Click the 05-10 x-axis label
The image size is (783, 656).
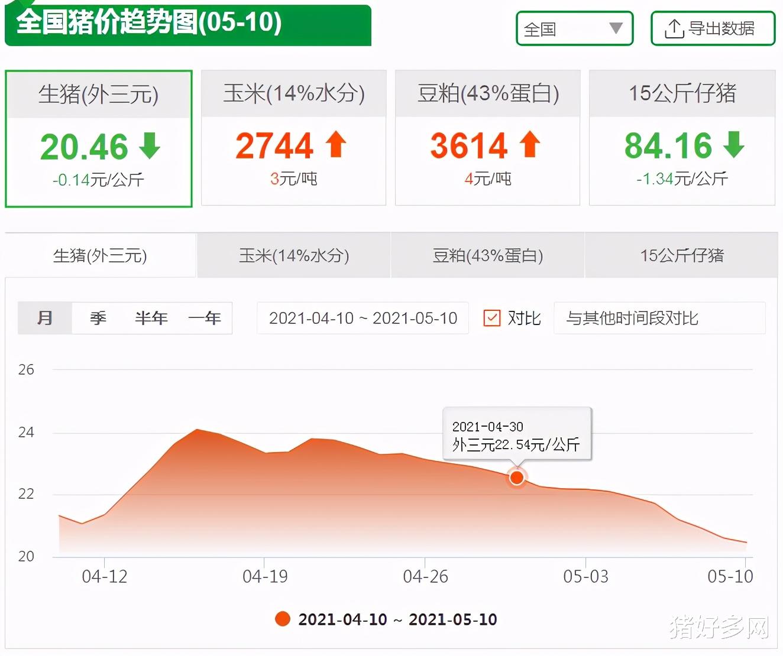pyautogui.click(x=730, y=576)
